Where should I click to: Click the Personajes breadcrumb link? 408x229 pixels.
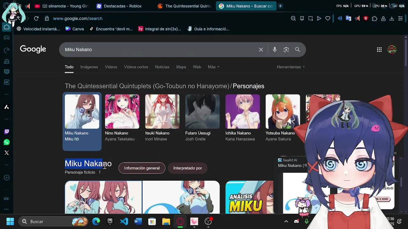[248, 86]
